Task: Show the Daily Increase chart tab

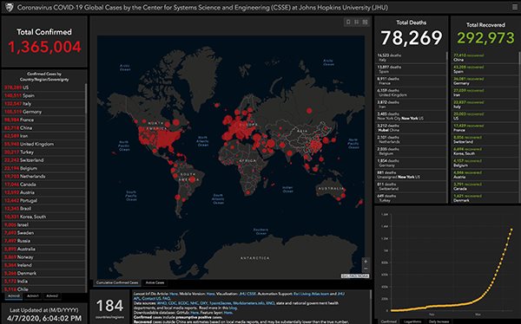Action: coord(439,321)
